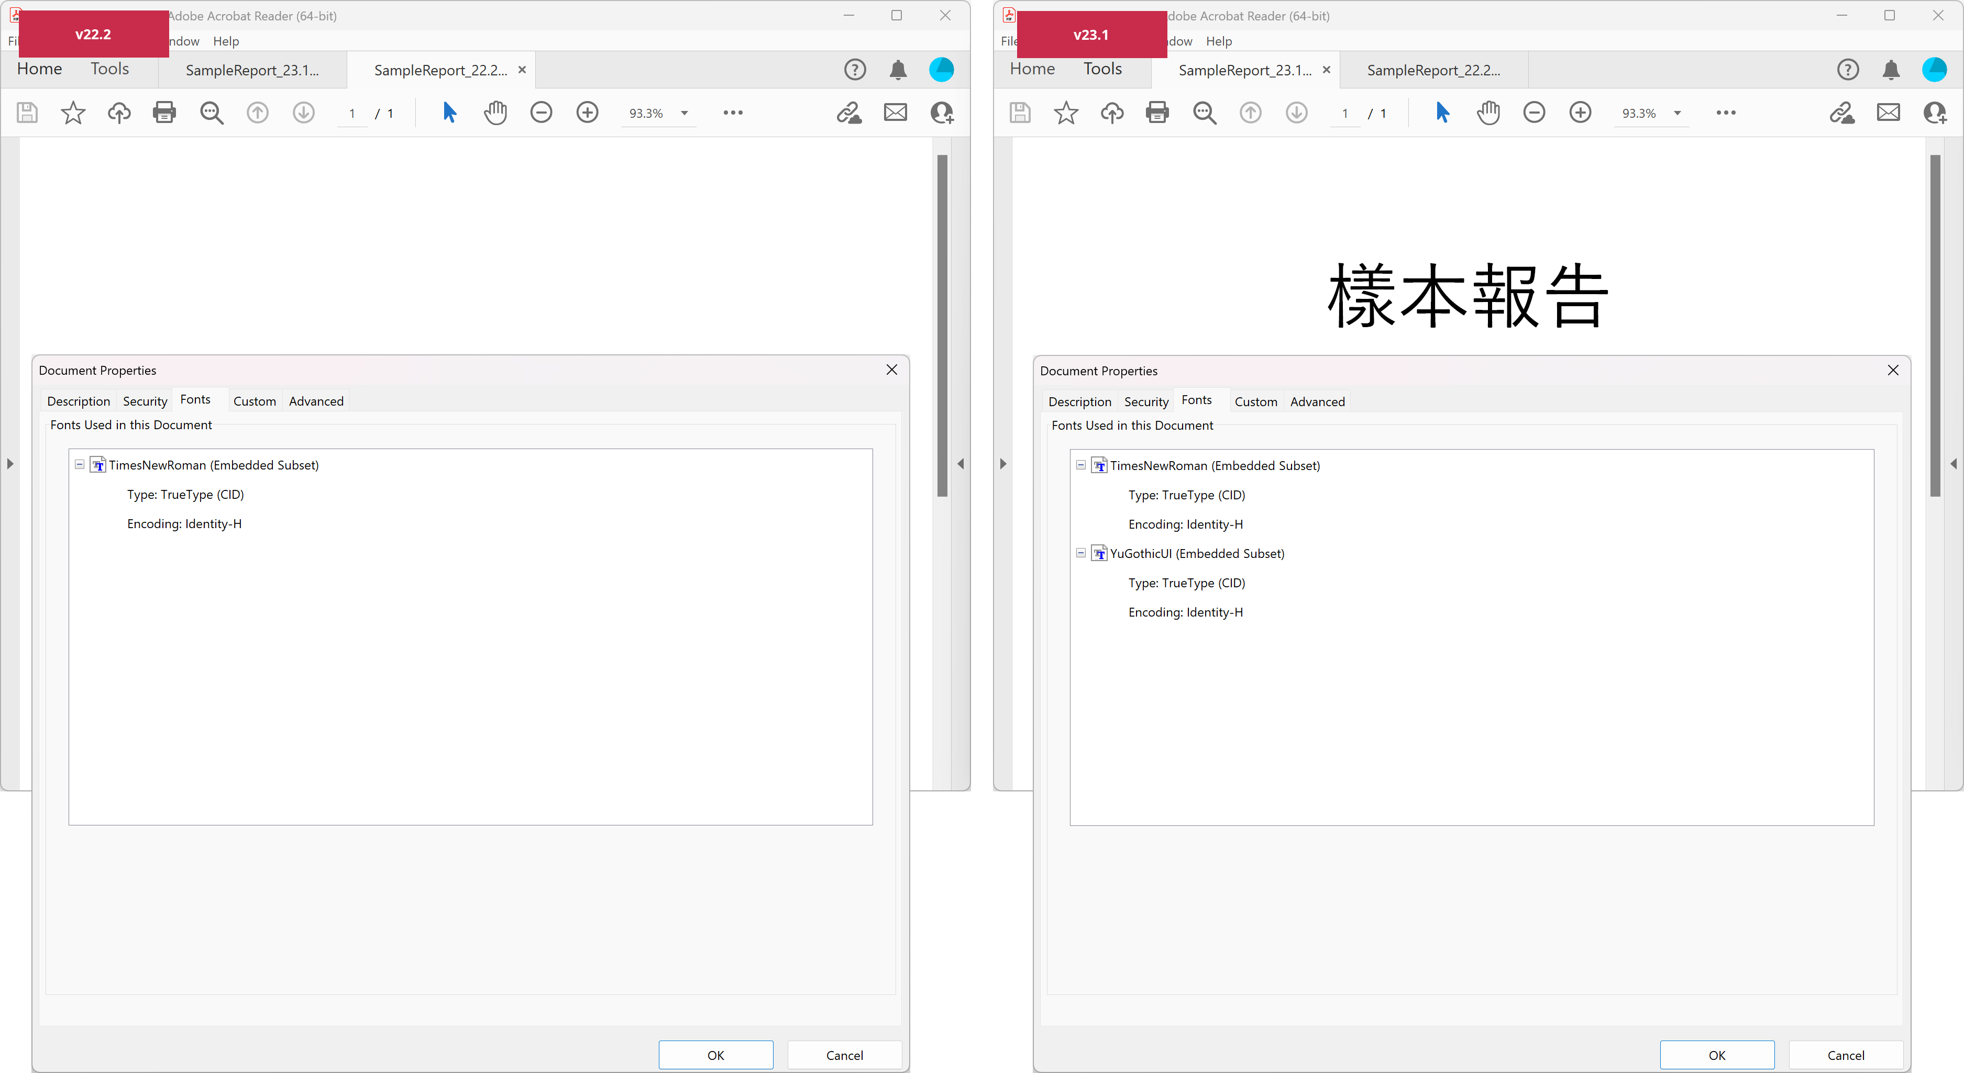1964x1073 pixels.
Task: Click the vertical scrollbar in right window
Action: (x=1936, y=326)
